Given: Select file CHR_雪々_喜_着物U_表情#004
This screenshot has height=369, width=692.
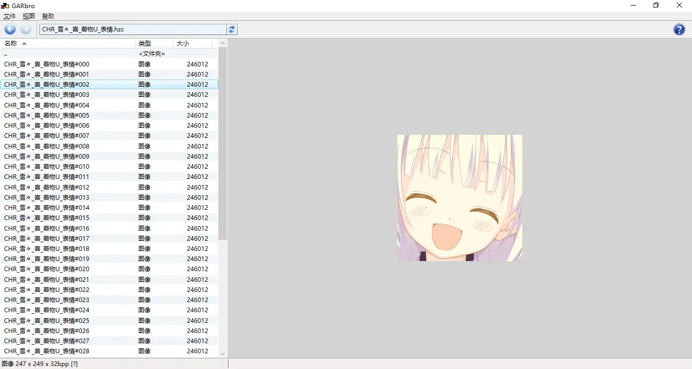Looking at the screenshot, I should (109, 105).
